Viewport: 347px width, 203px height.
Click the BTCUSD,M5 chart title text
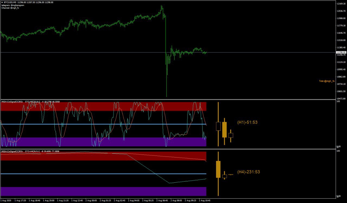pyautogui.click(x=10, y=2)
